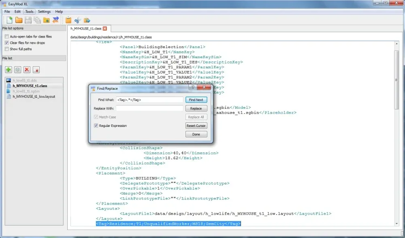Click the folder with blue arrow icon
The width and height of the screenshot is (405, 238).
(x=87, y=20)
